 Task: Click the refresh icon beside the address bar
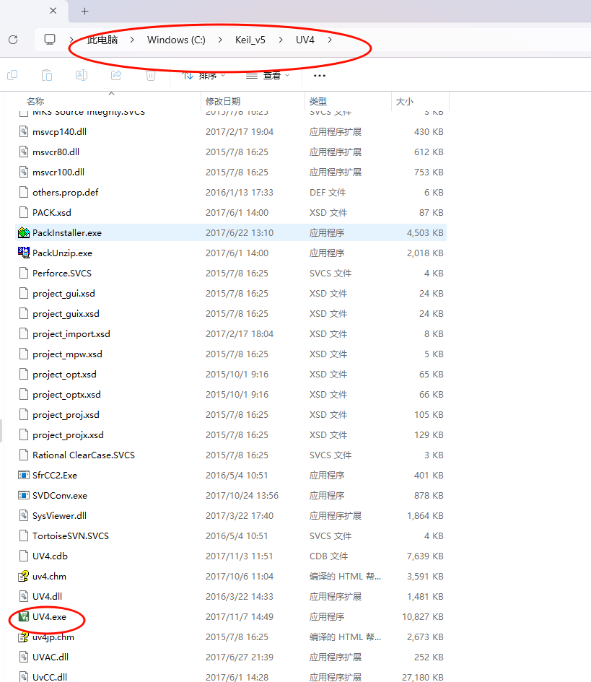[x=13, y=40]
